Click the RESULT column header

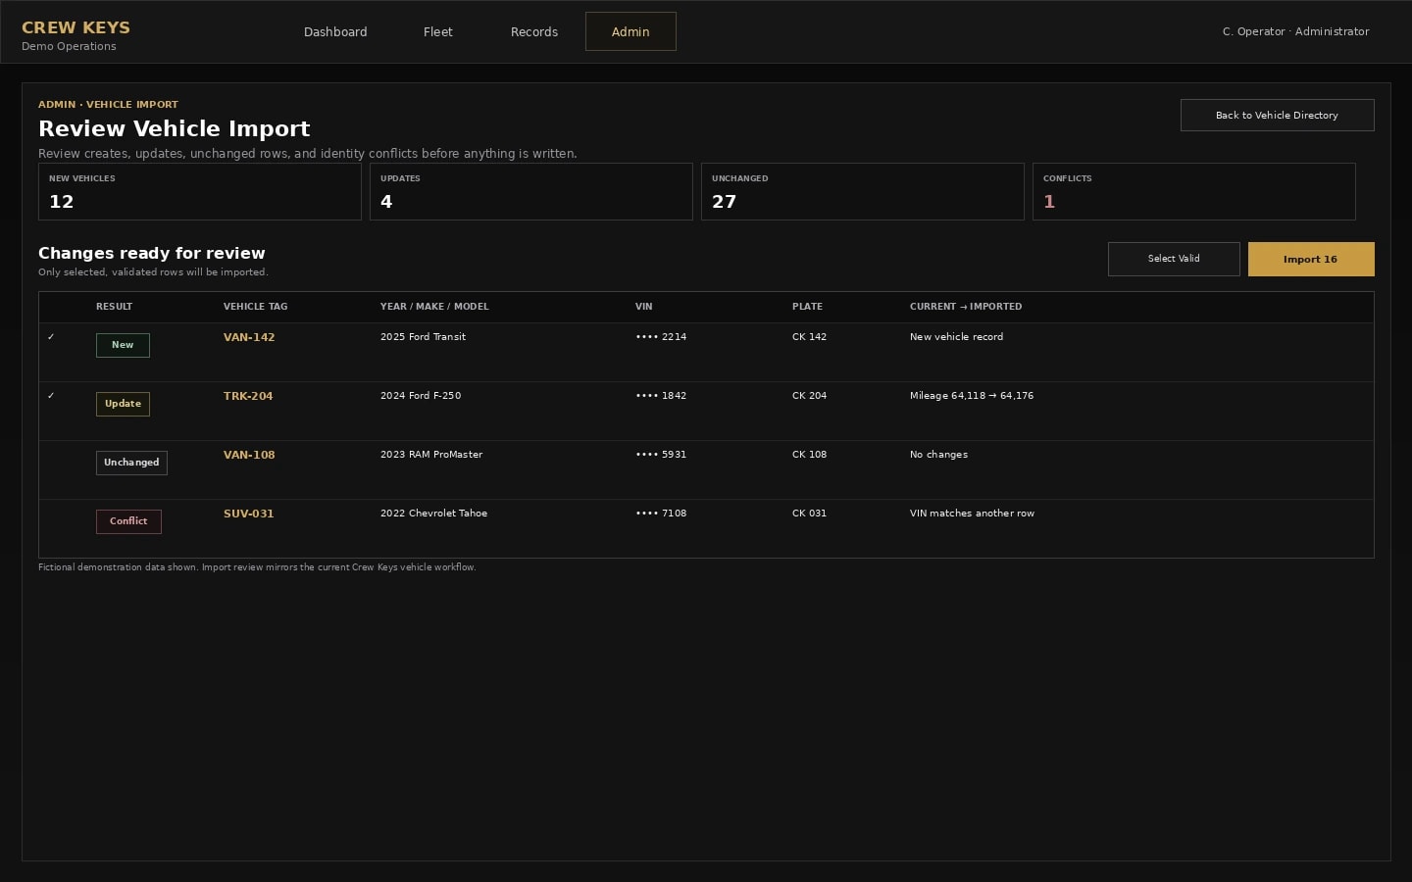point(114,307)
